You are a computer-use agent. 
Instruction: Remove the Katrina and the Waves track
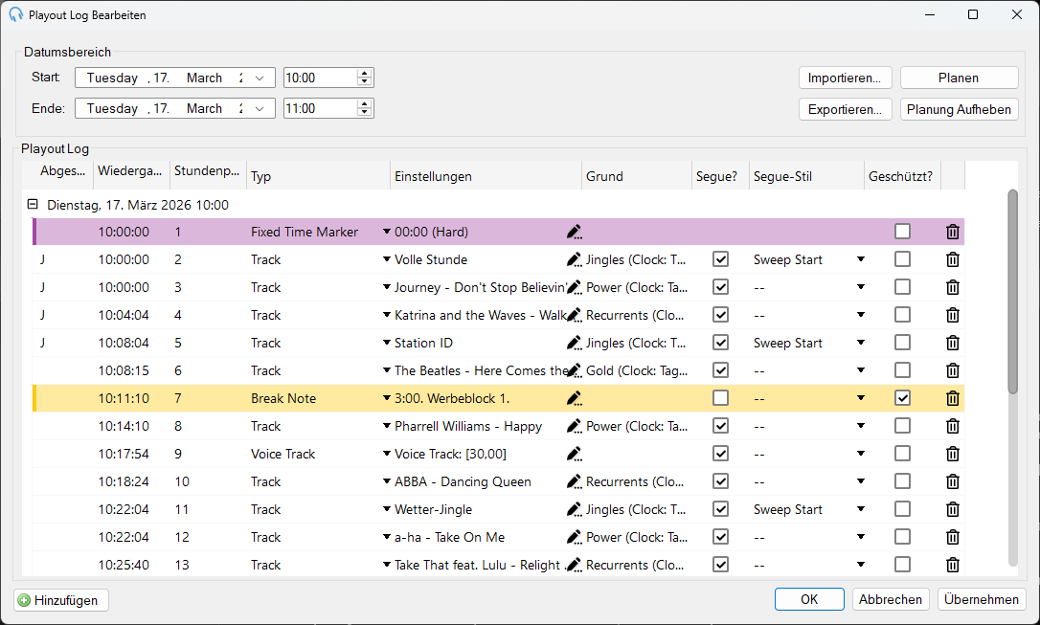[953, 316]
